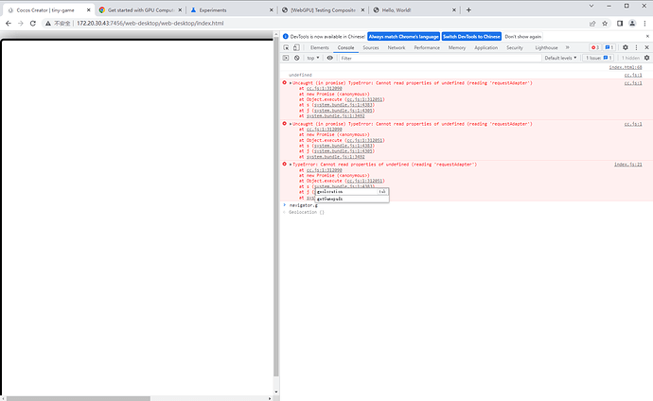Viewport: 653px width, 401px height.
Task: Open the 1 Issue button in console toolbar
Action: [599, 58]
